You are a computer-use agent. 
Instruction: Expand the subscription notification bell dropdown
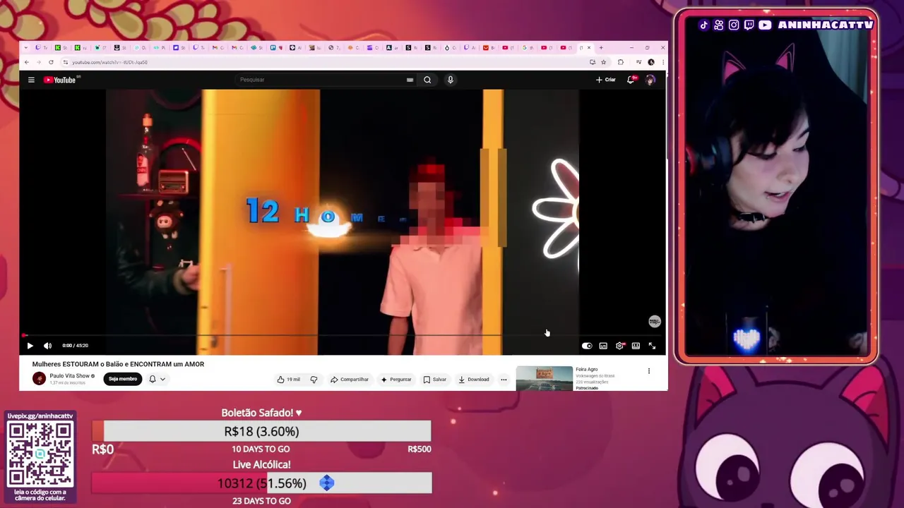[x=157, y=379]
